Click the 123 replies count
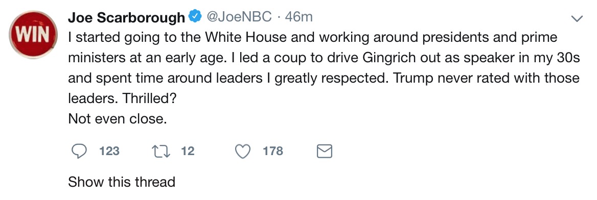Viewport: 597px width, 200px height. pos(109,152)
